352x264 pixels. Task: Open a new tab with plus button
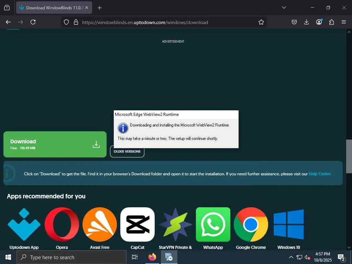tap(99, 8)
